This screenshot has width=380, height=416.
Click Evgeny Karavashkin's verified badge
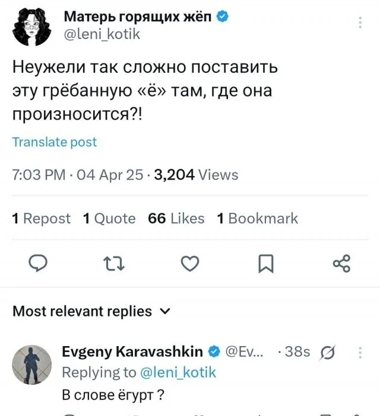[214, 351]
